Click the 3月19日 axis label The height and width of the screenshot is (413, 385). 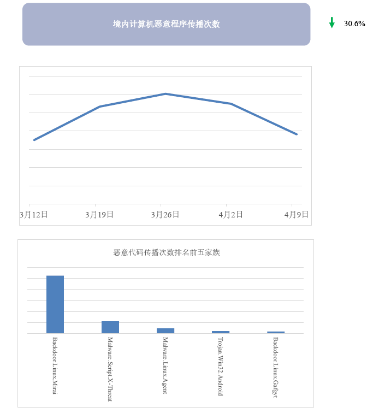point(99,215)
